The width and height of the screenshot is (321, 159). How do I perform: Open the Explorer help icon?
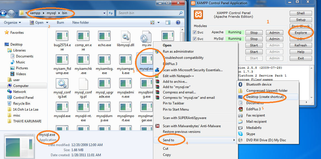click(x=178, y=23)
